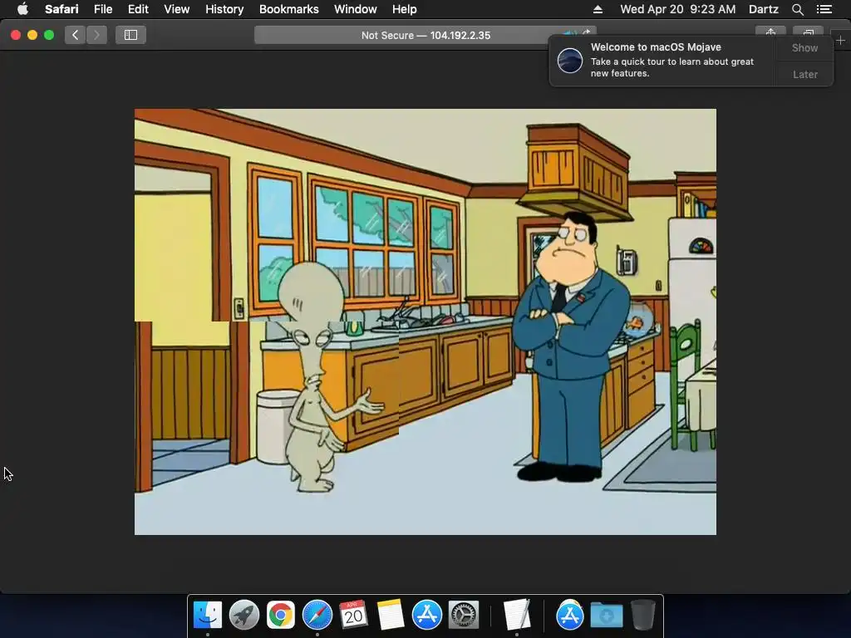Open the Share button in Safari toolbar
Screen dimensions: 851x638
[770, 32]
